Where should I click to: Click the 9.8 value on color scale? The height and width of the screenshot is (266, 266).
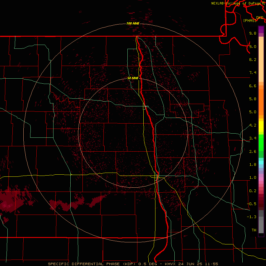tap(253, 33)
